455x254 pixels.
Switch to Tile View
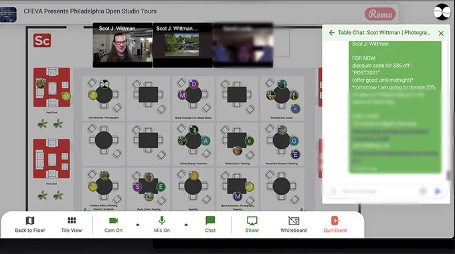[72, 225]
